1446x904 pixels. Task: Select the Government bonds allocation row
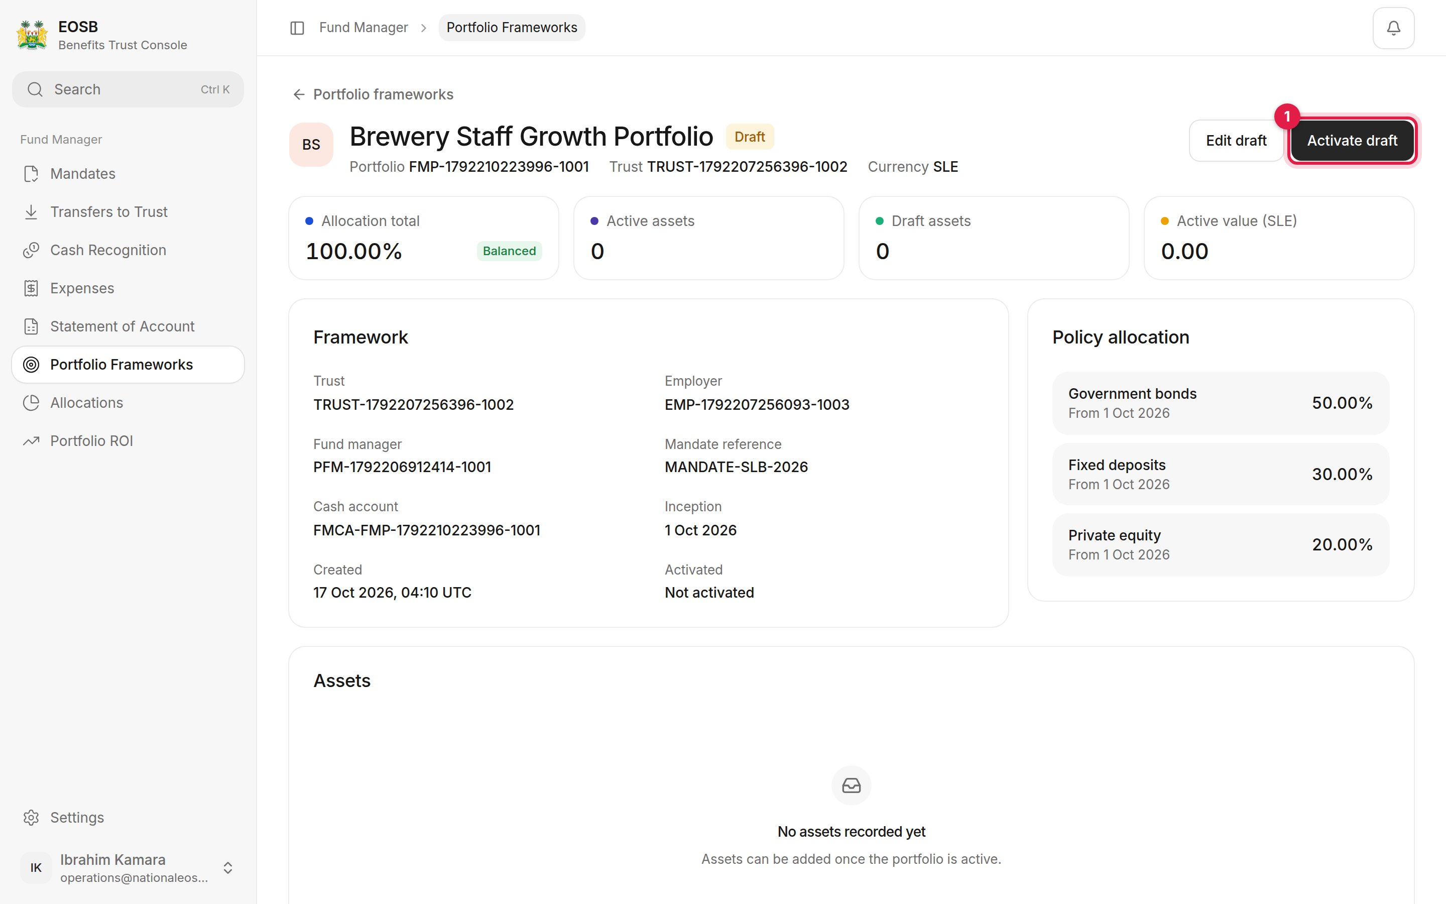pyautogui.click(x=1220, y=403)
